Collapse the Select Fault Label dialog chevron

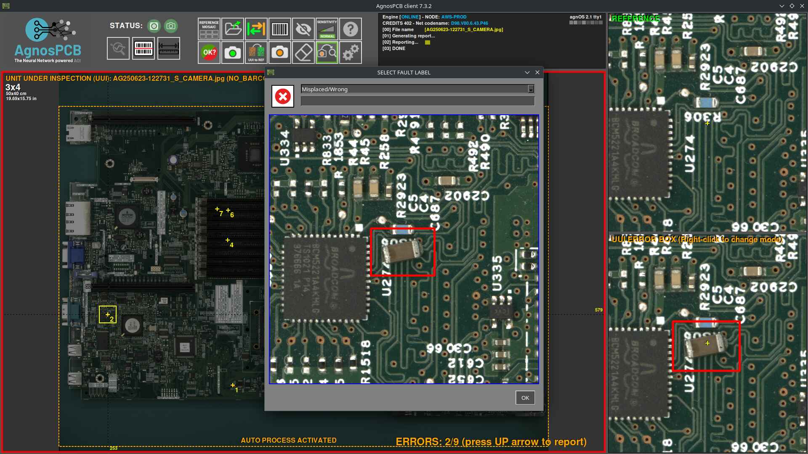(527, 72)
